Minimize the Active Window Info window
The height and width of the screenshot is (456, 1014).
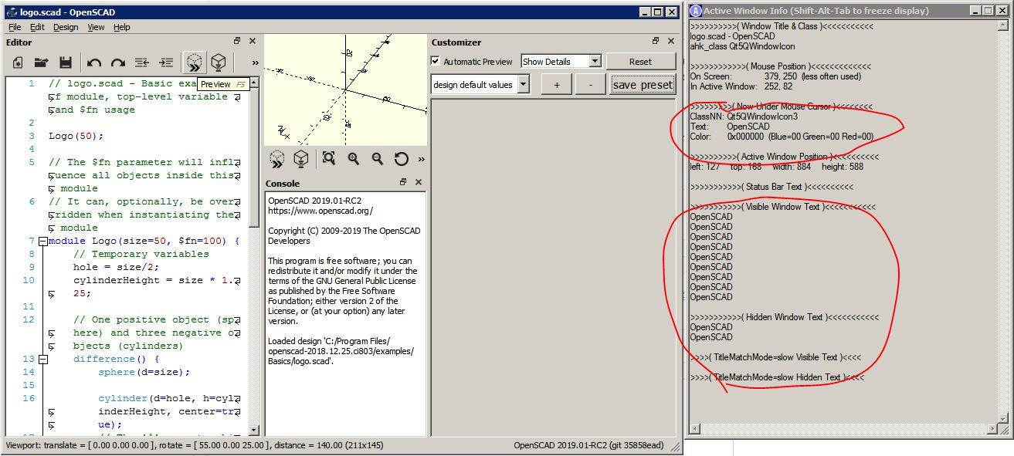coord(975,11)
